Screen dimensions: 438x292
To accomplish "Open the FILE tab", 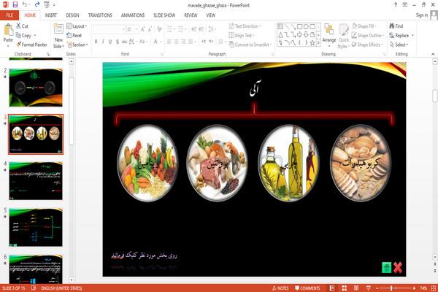I will tap(9, 15).
